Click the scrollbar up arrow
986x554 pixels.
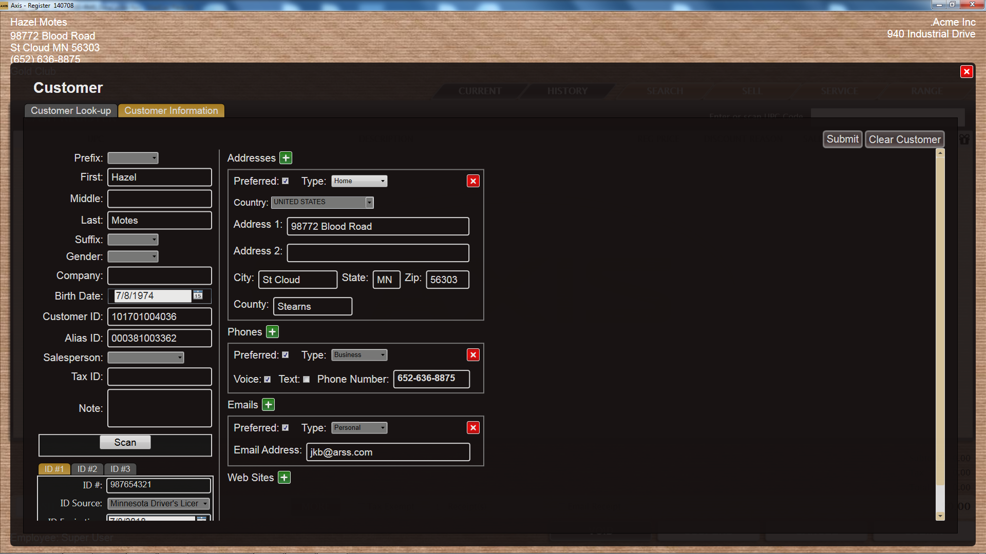click(940, 153)
